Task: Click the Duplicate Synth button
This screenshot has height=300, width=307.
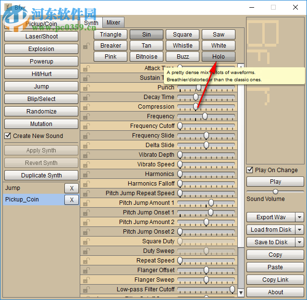Action: pyautogui.click(x=41, y=175)
